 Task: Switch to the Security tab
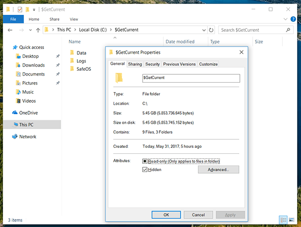click(152, 64)
